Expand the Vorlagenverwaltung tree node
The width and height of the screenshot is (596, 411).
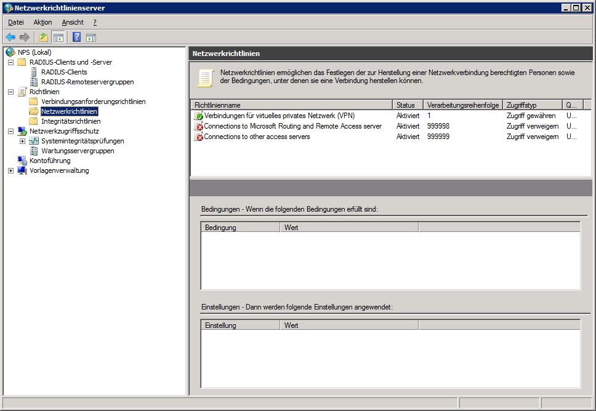click(x=10, y=170)
